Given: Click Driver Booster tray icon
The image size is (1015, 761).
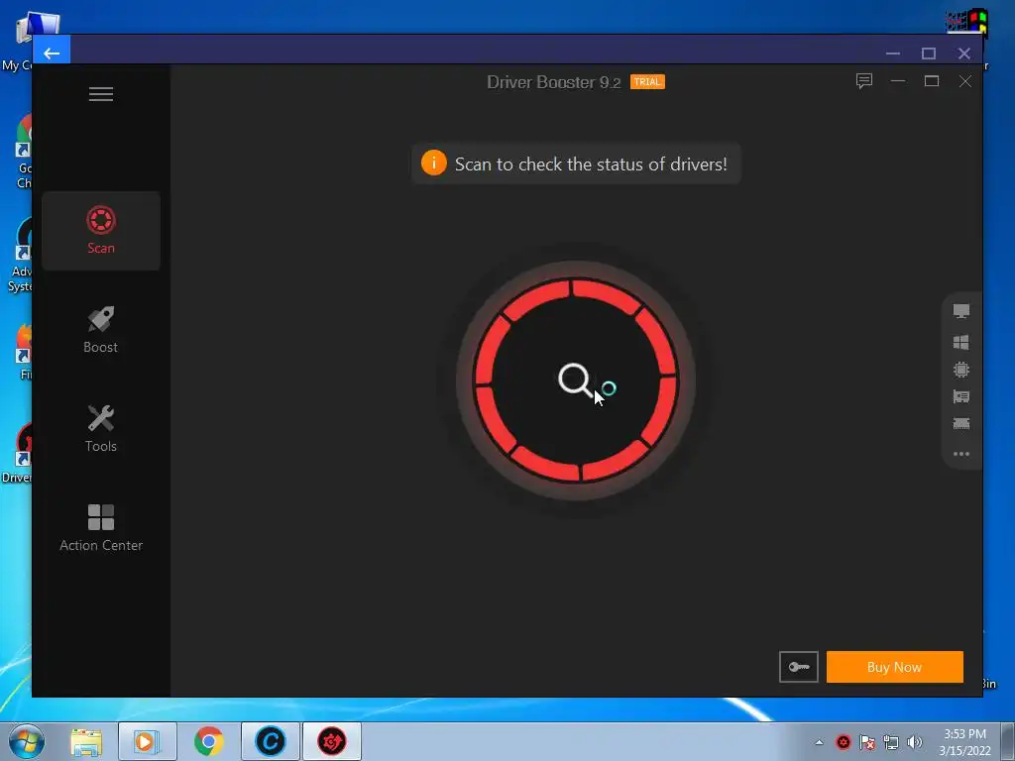Looking at the screenshot, I should coord(844,742).
